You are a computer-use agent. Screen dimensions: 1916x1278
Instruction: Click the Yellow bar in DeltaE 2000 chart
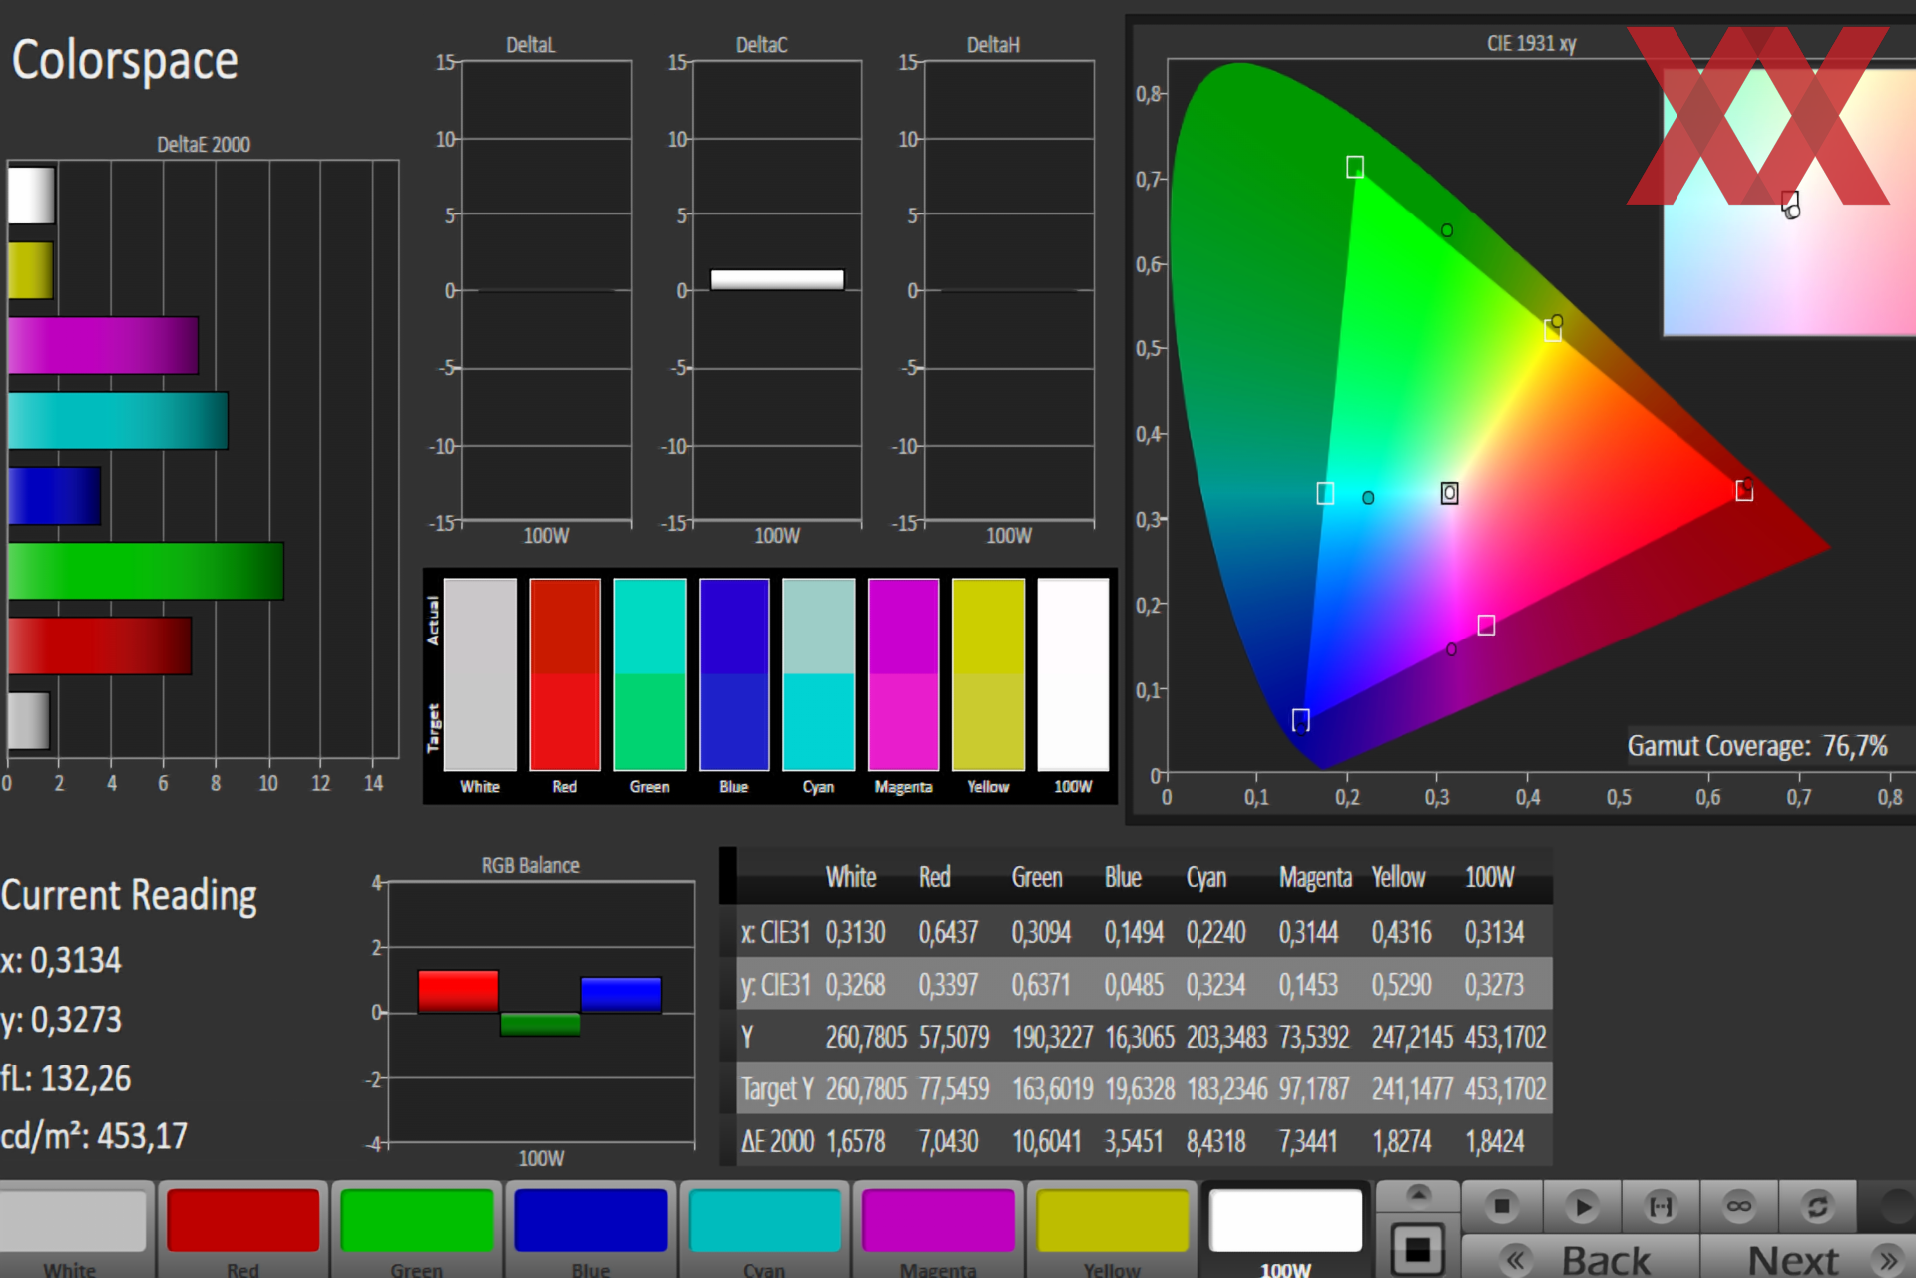click(30, 270)
